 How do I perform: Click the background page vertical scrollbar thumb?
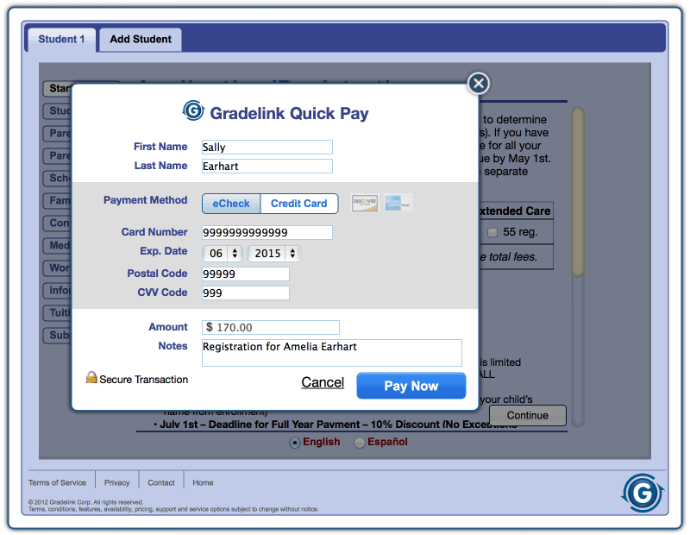point(578,192)
